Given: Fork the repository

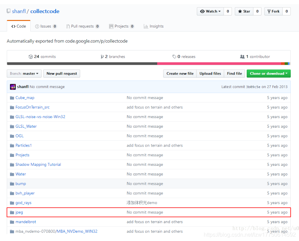Looking at the screenshot, I should [274, 11].
